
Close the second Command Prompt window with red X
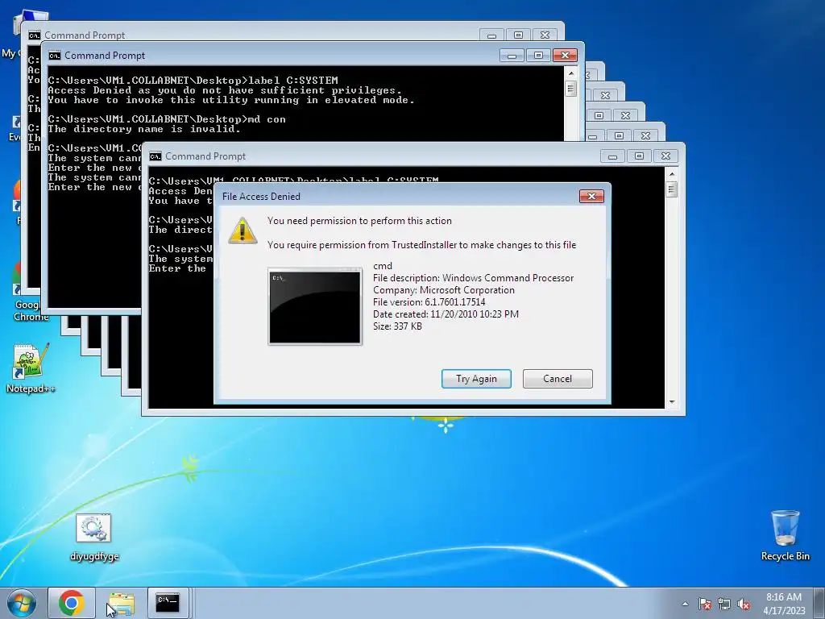pos(565,56)
